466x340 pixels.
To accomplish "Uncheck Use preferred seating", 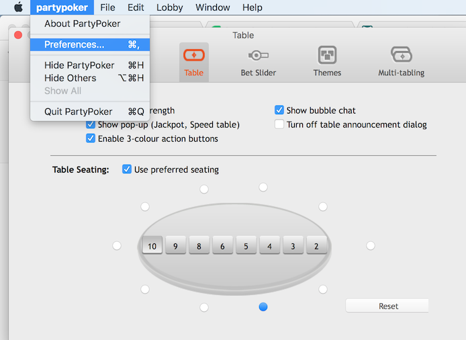I will pos(127,169).
